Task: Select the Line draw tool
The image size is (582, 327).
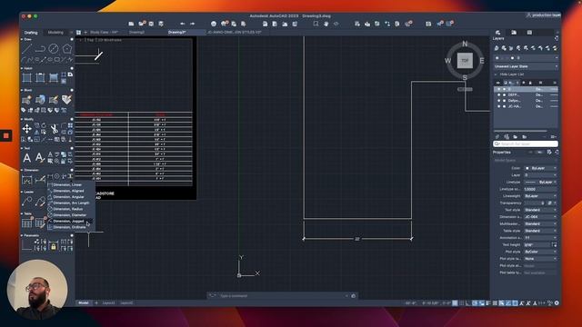Action: point(26,48)
